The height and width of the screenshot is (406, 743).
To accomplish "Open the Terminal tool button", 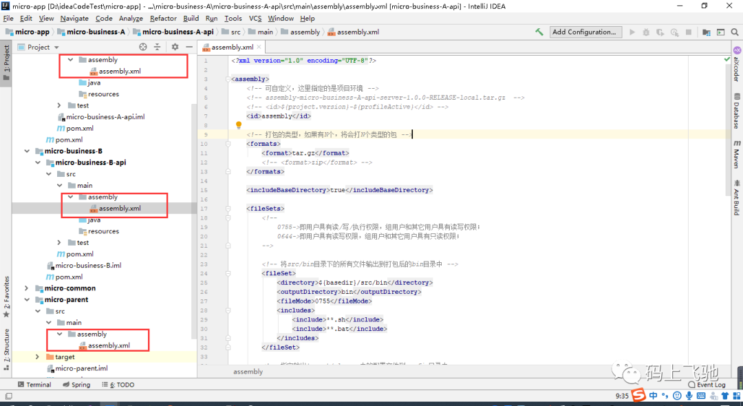I will pyautogui.click(x=34, y=385).
